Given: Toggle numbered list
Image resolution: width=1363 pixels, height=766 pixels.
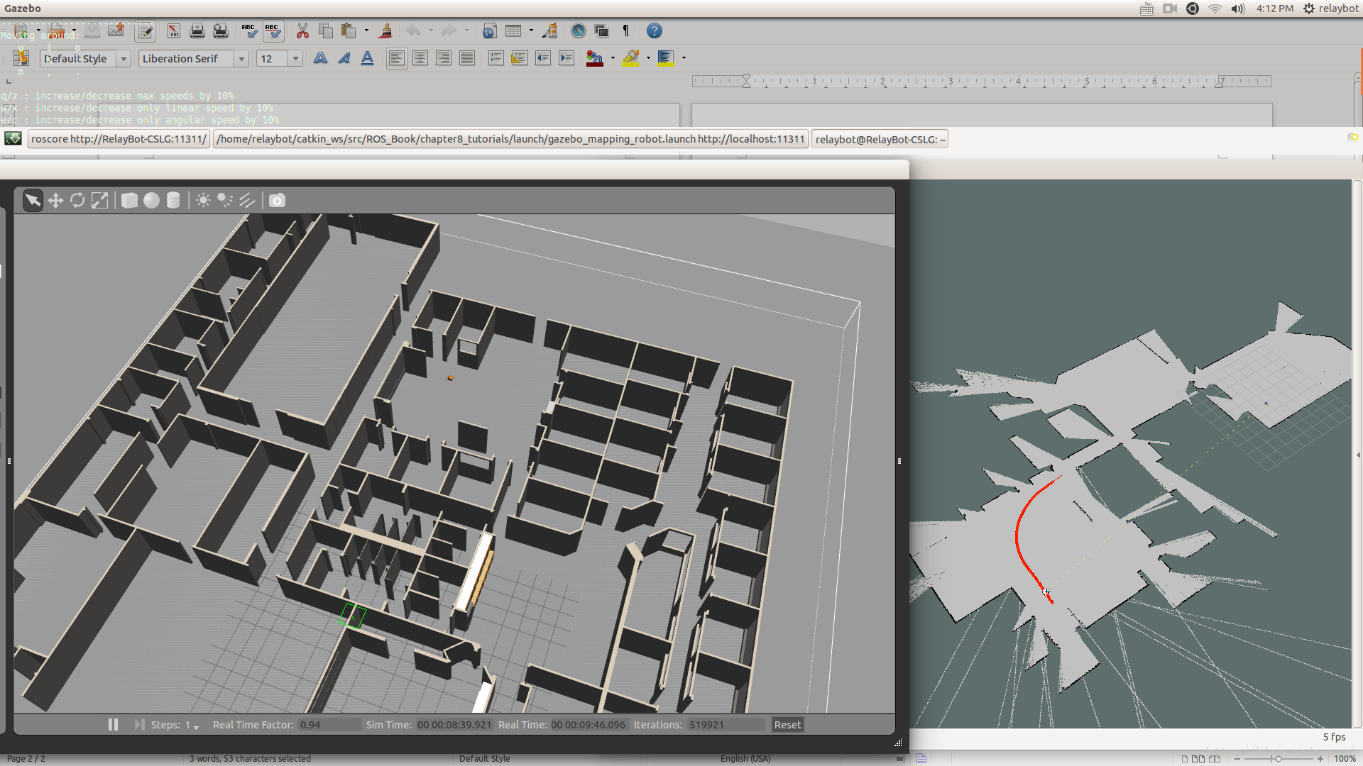Looking at the screenshot, I should point(496,58).
